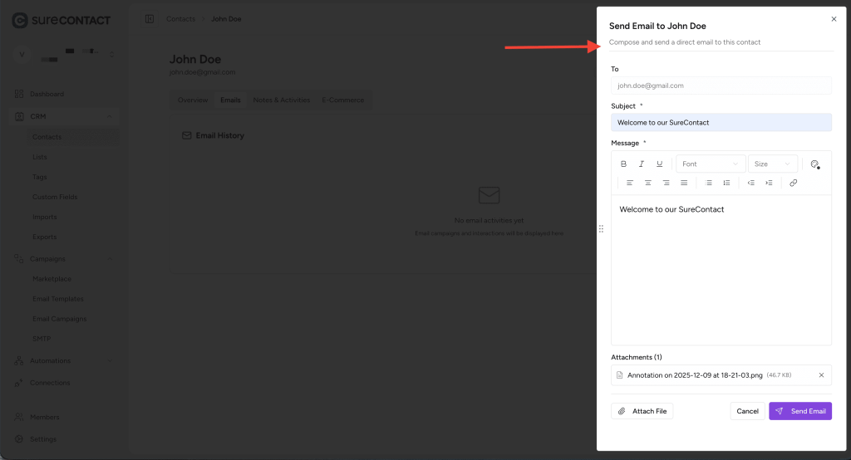Click the SureContact logo

pos(61,21)
